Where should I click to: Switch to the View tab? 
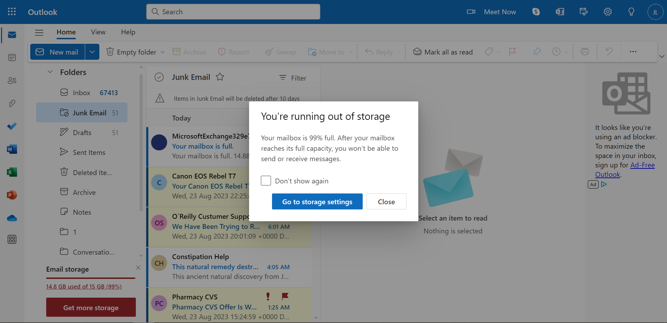pos(98,32)
